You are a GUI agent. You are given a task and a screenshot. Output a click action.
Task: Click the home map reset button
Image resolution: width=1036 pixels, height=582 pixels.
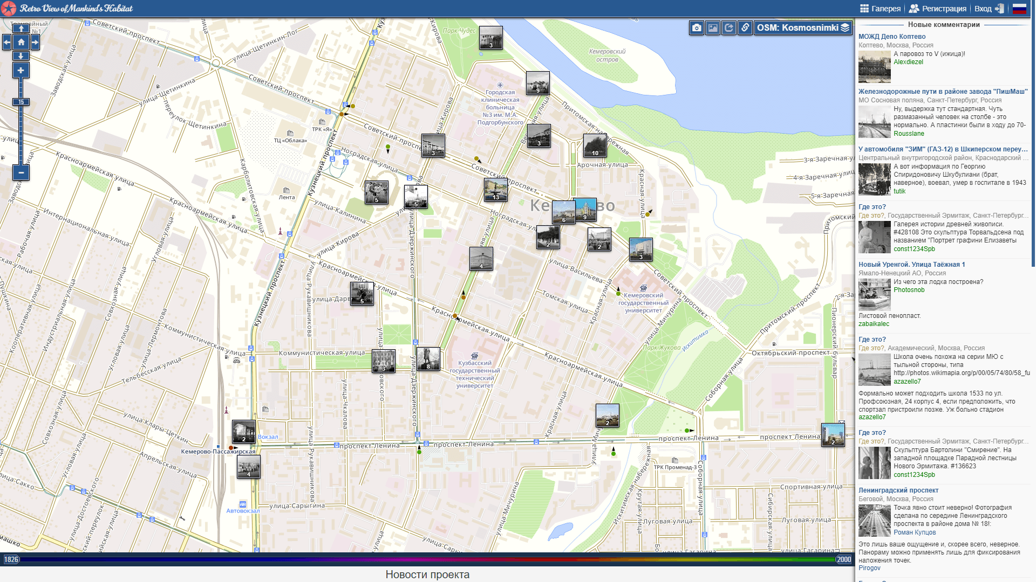pyautogui.click(x=21, y=42)
